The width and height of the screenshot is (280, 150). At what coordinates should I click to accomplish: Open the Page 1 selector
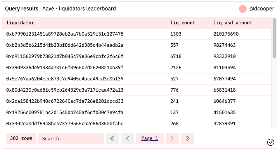point(150,139)
